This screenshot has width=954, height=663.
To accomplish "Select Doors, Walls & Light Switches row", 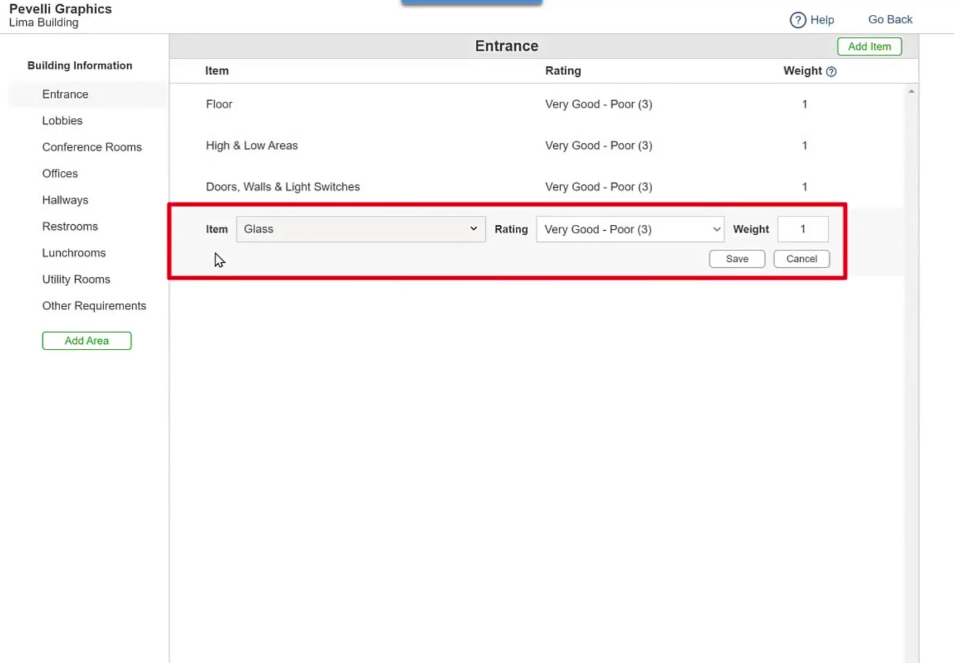I will point(537,187).
